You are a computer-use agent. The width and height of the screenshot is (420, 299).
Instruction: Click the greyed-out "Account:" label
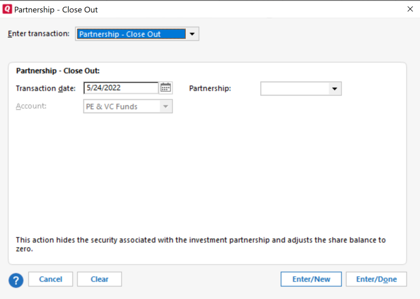31,106
